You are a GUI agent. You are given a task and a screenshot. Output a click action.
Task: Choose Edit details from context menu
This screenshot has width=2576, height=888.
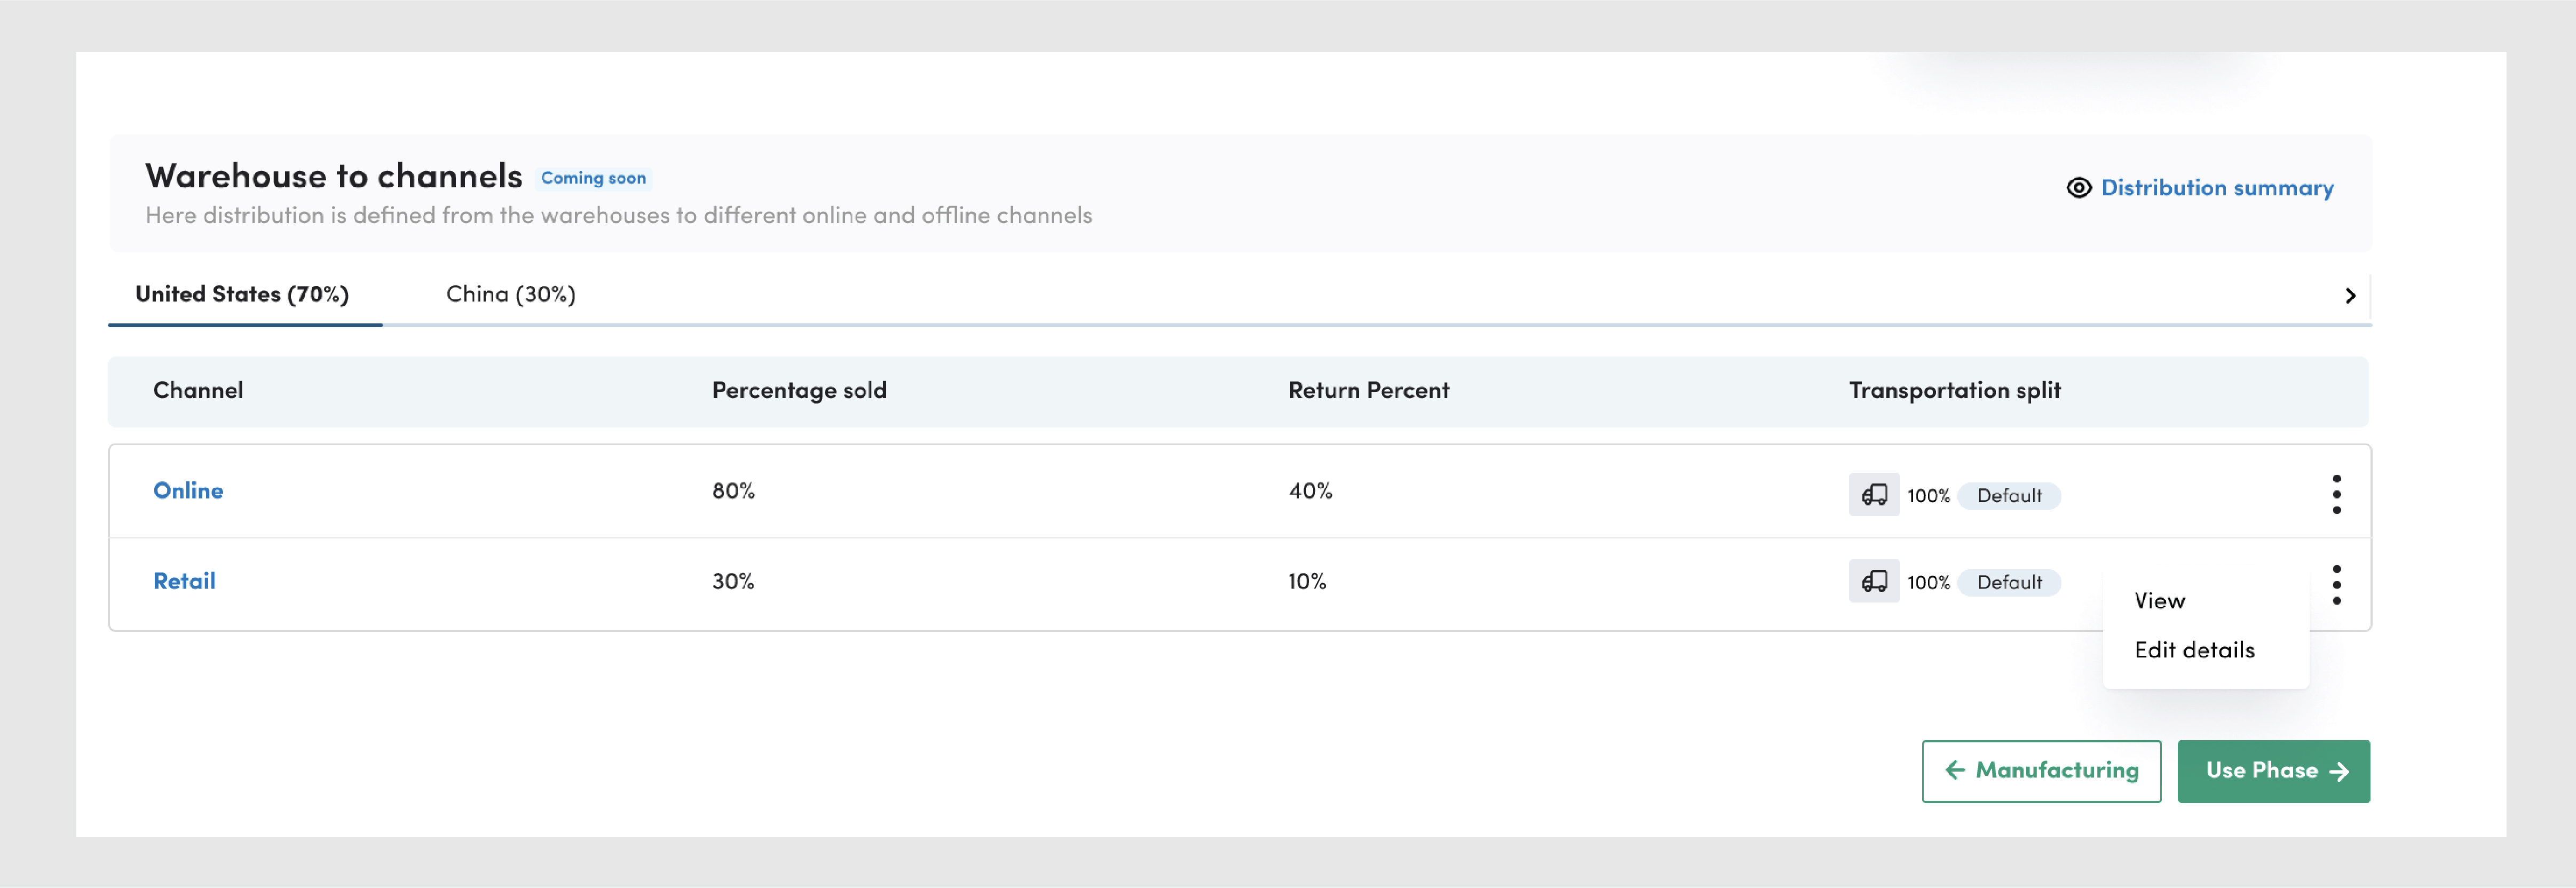(x=2194, y=650)
